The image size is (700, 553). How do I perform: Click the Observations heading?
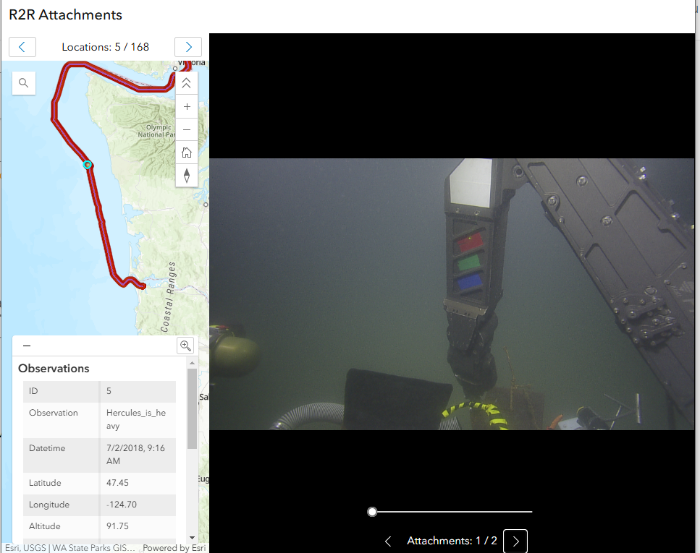[54, 369]
